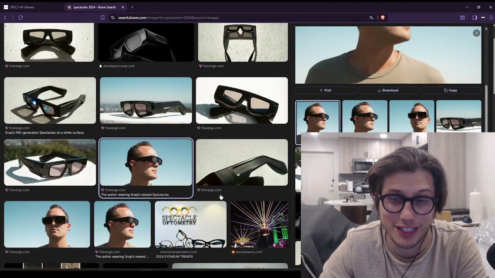Click caption "Snap's fifth-generation Spectacles on a white surface."
This screenshot has height=278, width=495.
44,133
